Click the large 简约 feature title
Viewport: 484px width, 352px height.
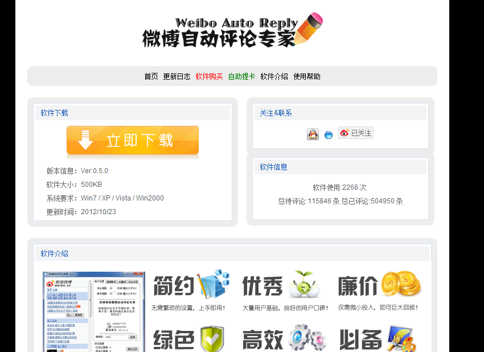(174, 285)
